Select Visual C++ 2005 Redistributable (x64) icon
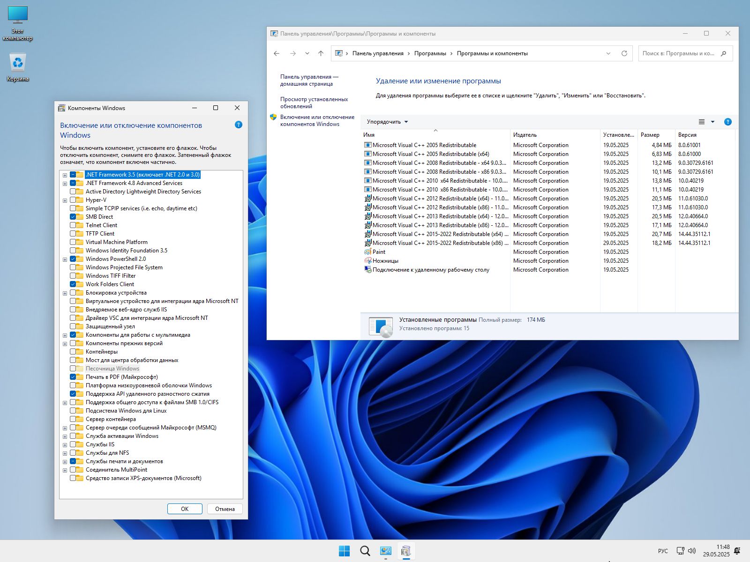The width and height of the screenshot is (750, 562). (368, 154)
